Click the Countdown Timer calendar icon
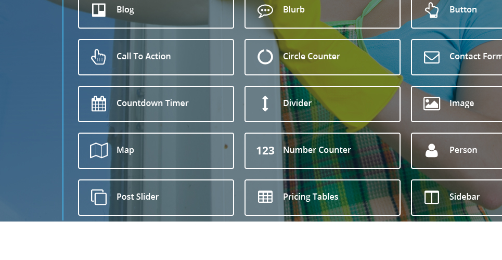The width and height of the screenshot is (502, 260). tap(99, 103)
